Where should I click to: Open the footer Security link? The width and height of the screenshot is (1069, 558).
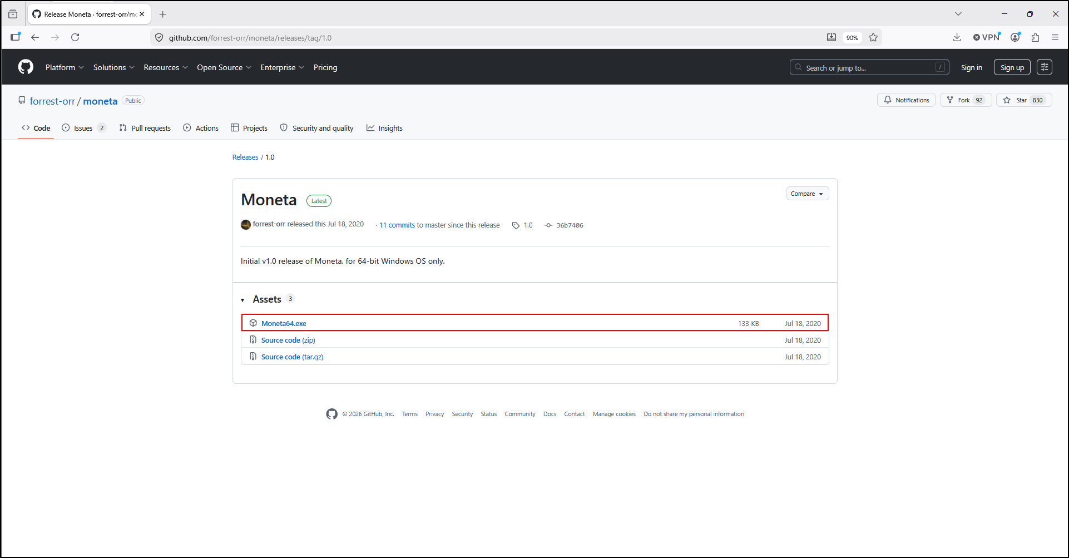462,414
